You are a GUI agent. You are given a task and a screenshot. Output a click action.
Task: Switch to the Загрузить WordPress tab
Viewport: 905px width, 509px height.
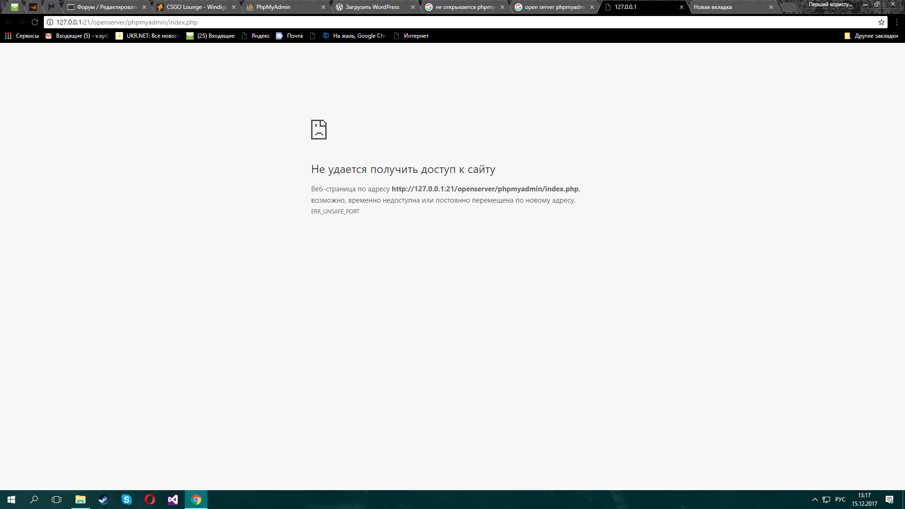coord(372,7)
